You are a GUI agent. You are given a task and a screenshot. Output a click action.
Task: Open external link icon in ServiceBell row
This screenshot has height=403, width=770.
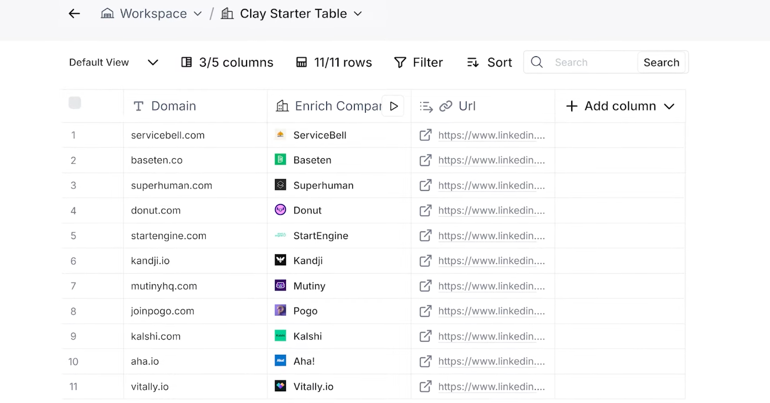coord(426,135)
